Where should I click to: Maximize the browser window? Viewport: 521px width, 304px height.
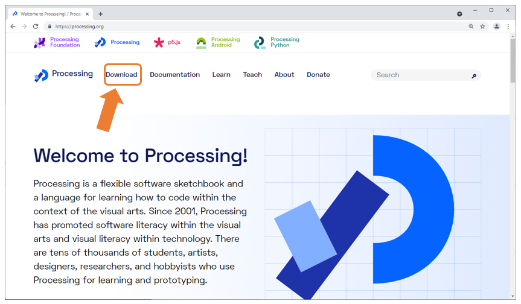491,10
